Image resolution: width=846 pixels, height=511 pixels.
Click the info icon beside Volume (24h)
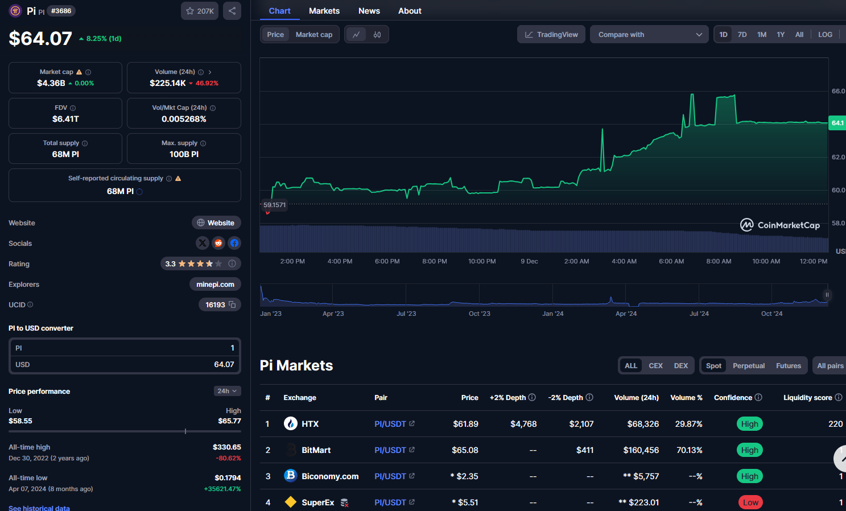pos(201,72)
